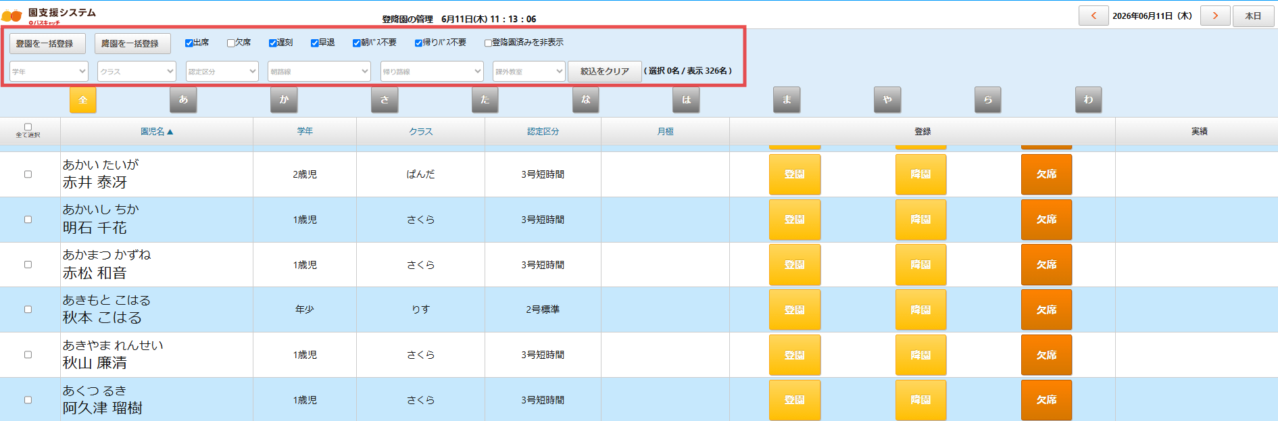Click 2号標準 cell for 秋本 こはる
1278x421 pixels.
tap(543, 309)
